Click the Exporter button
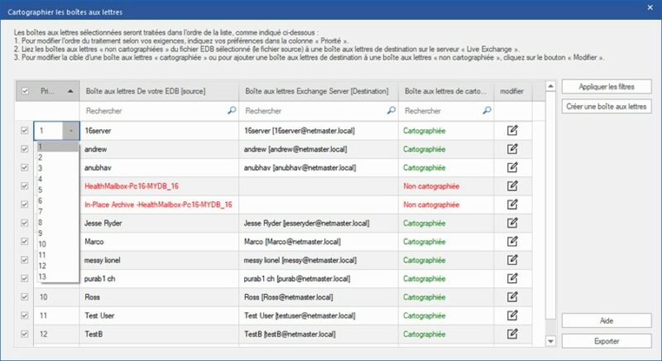 [x=607, y=341]
